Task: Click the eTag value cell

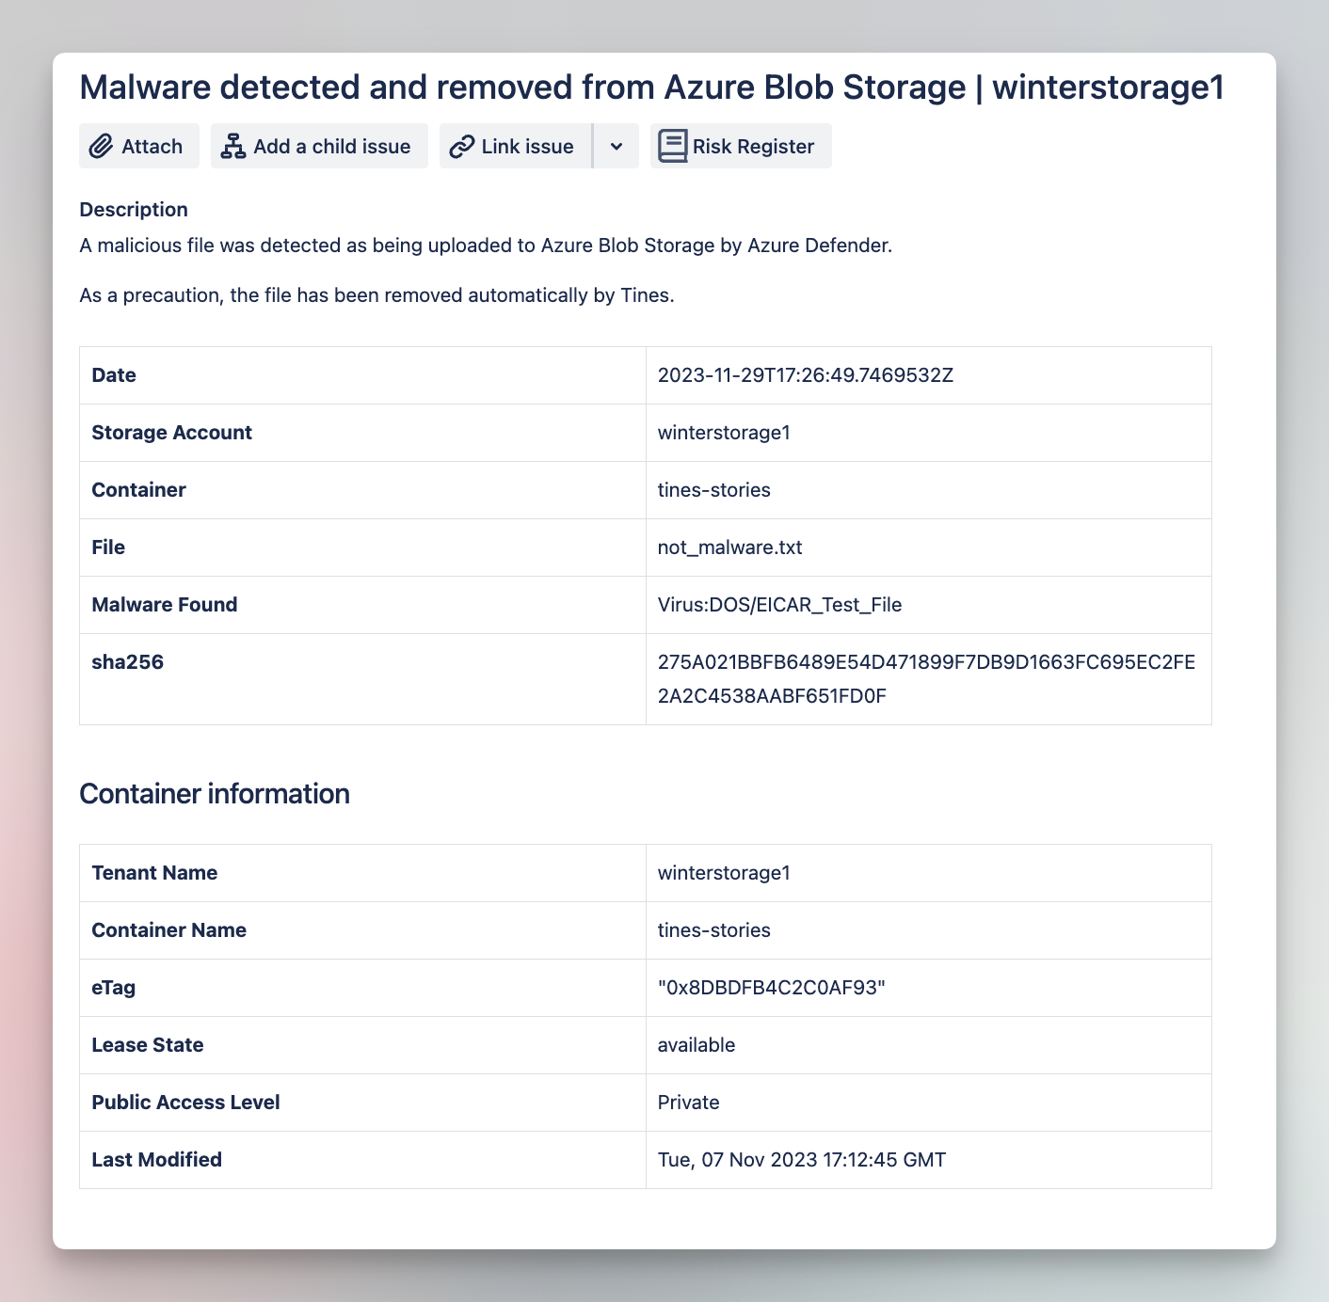Action: pyautogui.click(x=928, y=988)
